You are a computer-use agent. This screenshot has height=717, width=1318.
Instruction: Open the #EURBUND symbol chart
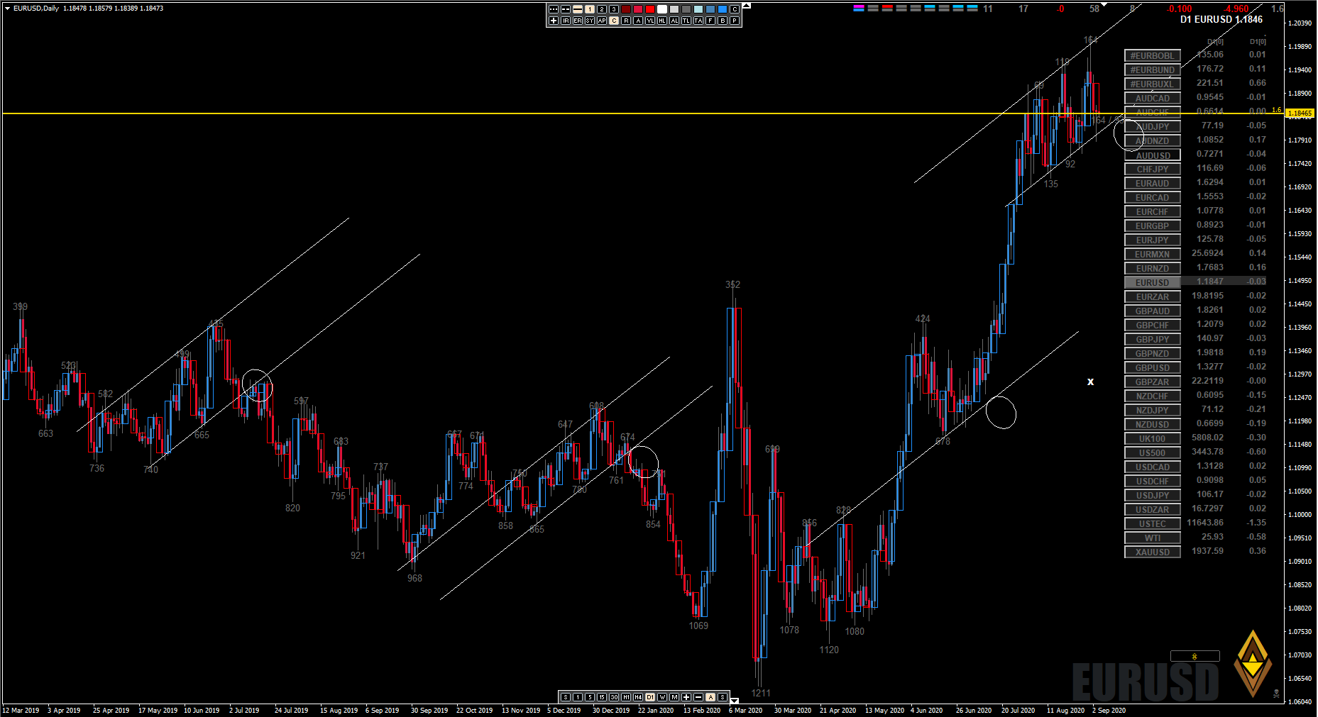click(1153, 70)
